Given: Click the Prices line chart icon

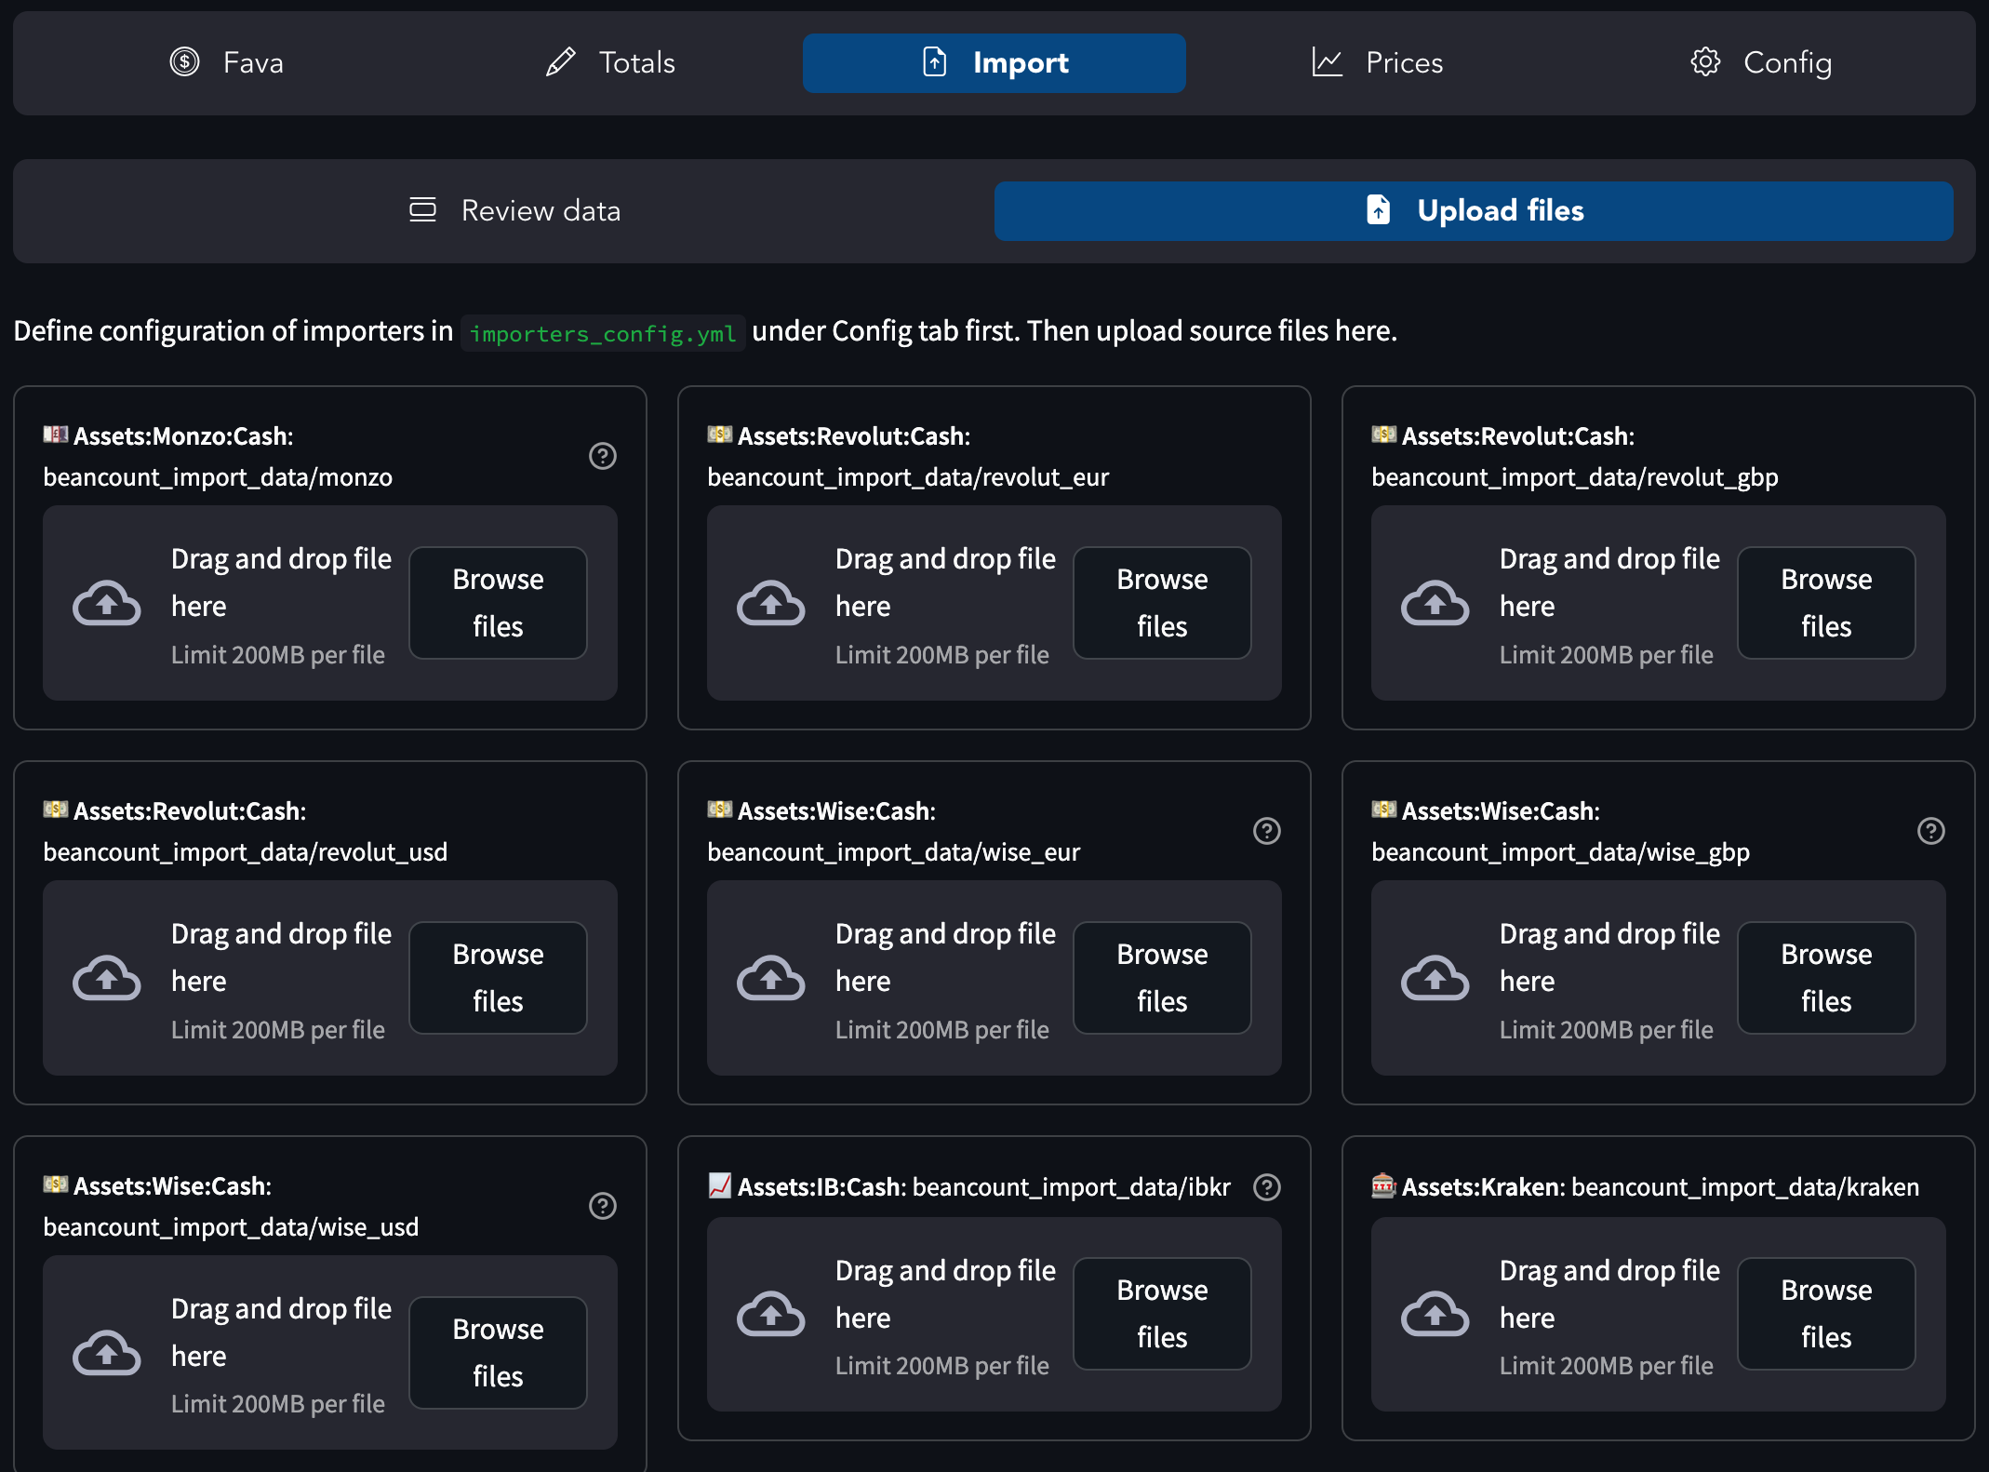Looking at the screenshot, I should click(x=1328, y=61).
